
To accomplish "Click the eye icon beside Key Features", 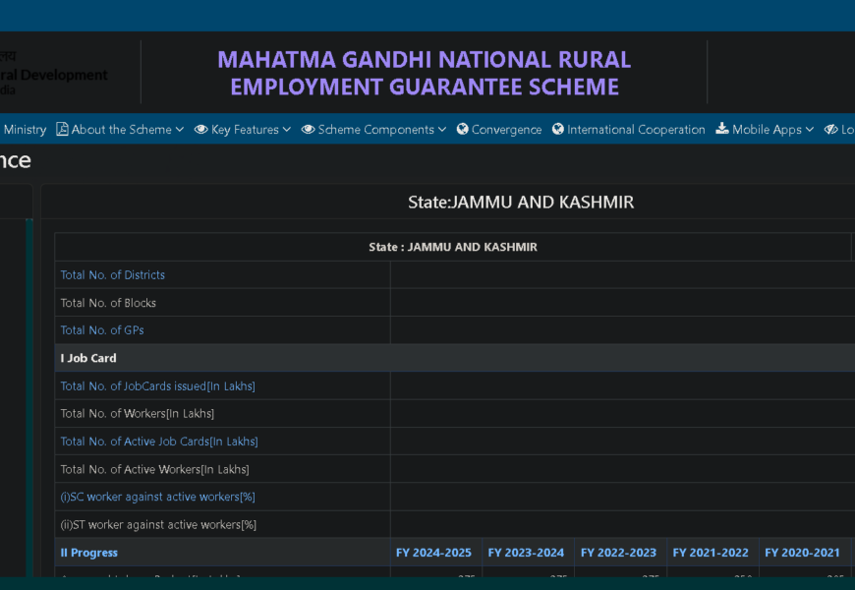I will [200, 130].
